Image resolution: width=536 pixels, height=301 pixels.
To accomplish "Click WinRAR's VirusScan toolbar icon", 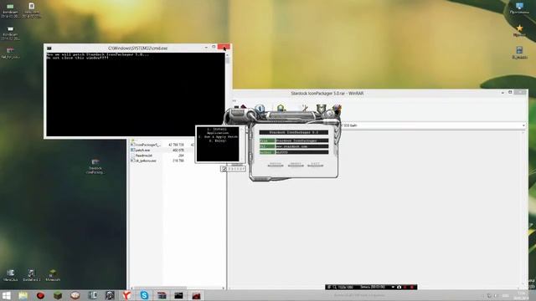I will (x=281, y=109).
